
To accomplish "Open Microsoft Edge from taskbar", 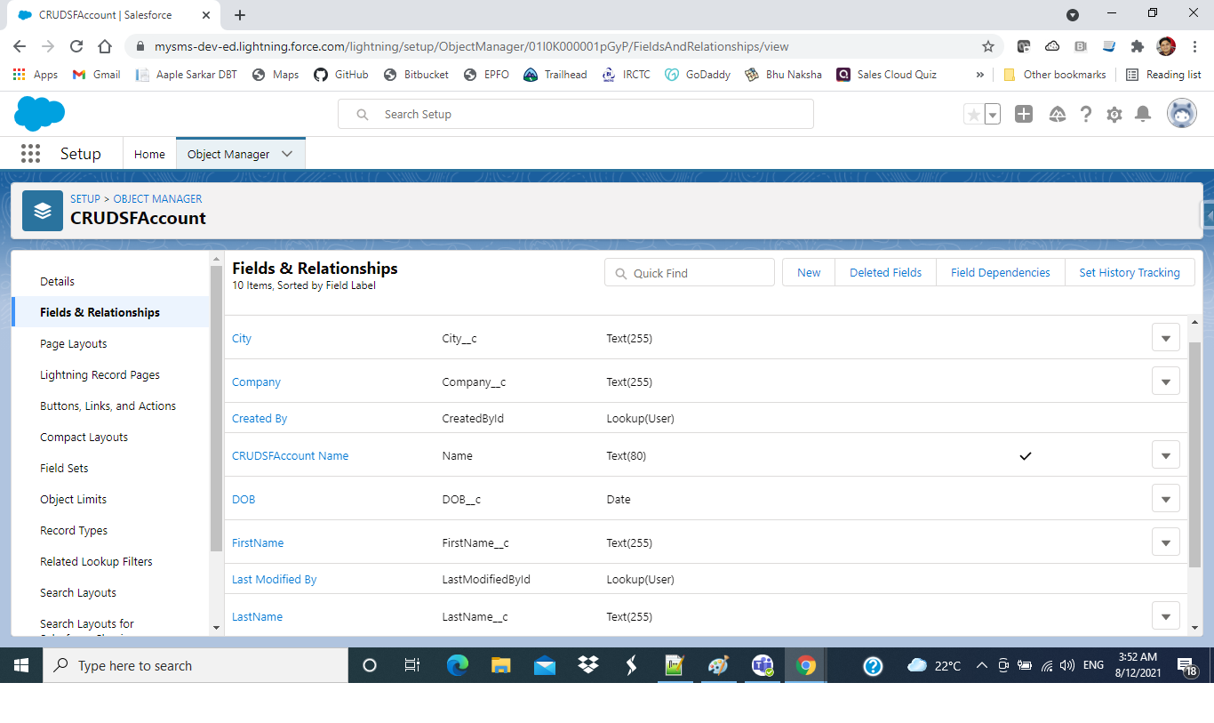I will coord(458,665).
